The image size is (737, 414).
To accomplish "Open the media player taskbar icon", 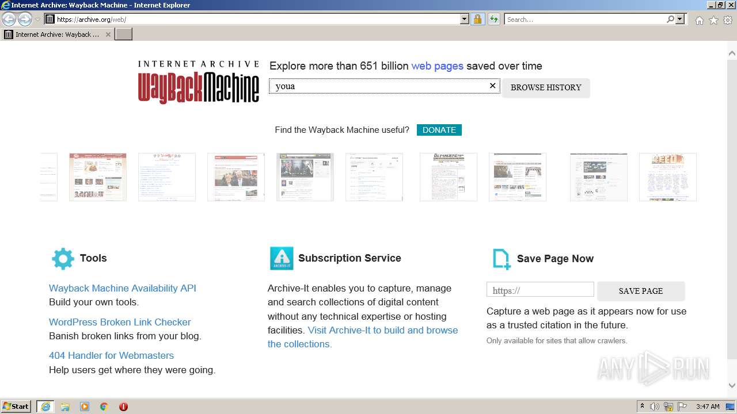I will [85, 407].
